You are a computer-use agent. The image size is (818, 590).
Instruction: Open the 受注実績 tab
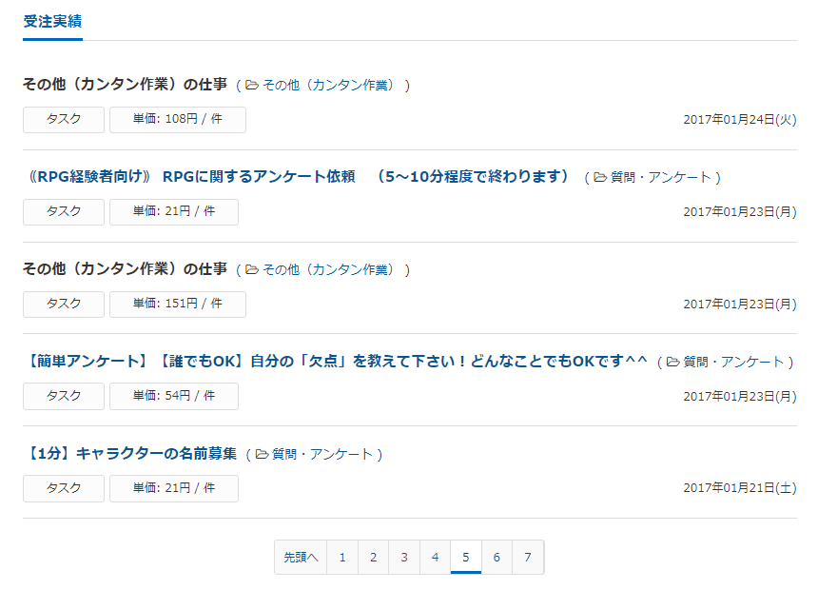click(52, 21)
